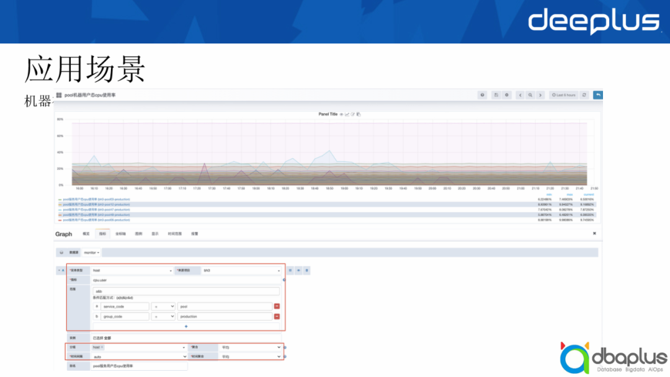Zoom out time range with magnifier icon
This screenshot has width=670, height=377.
point(530,95)
